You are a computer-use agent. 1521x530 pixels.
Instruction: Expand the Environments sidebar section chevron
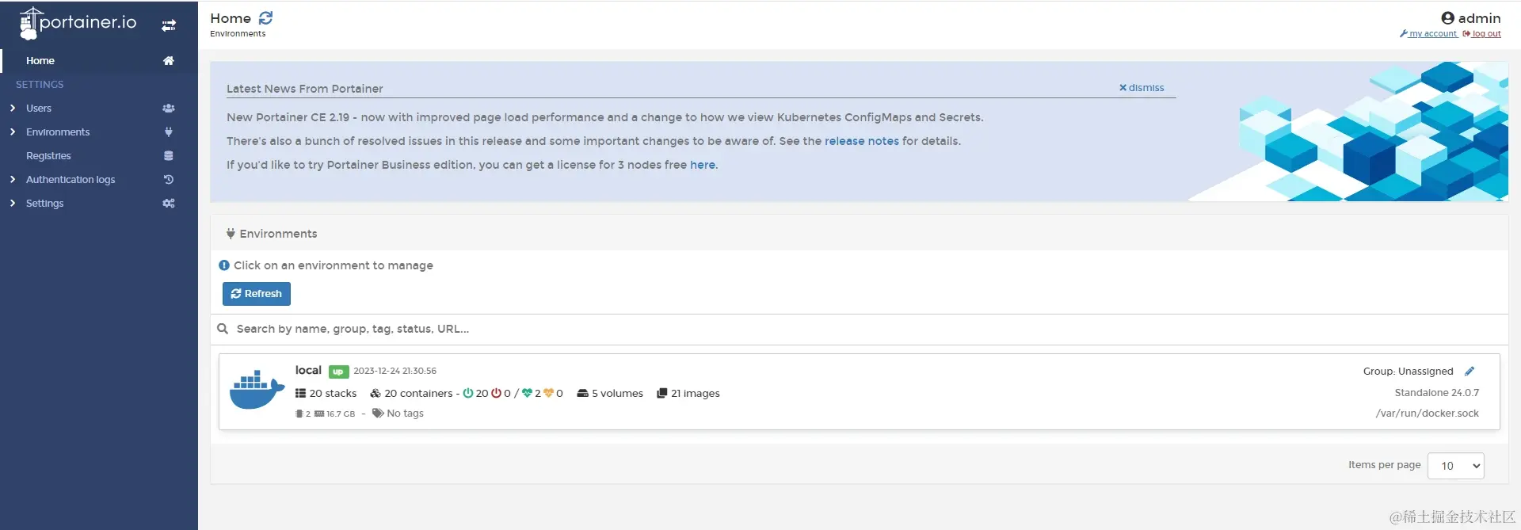pyautogui.click(x=13, y=132)
